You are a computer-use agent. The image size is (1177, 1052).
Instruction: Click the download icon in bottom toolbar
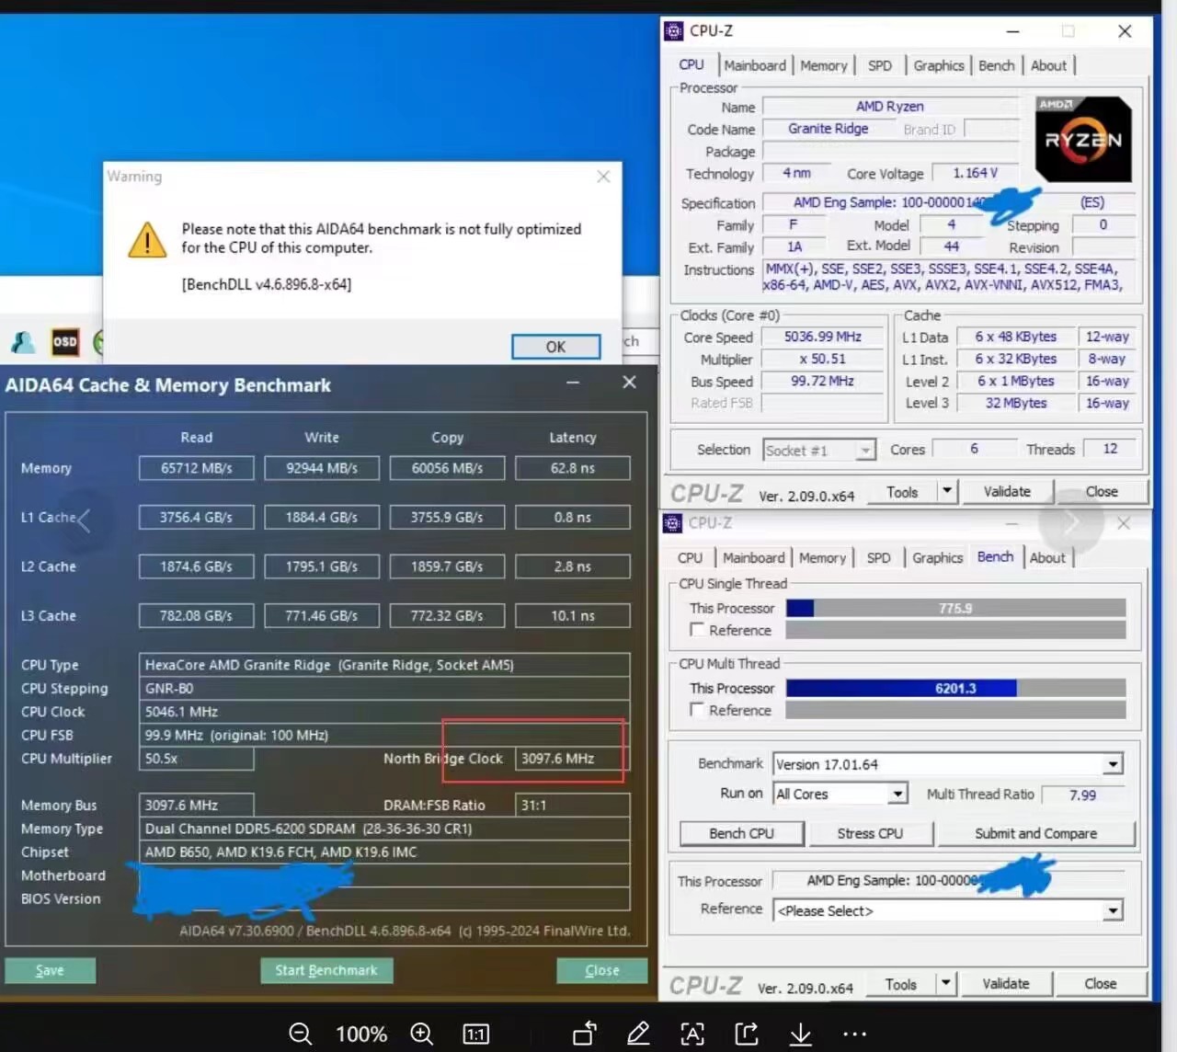(800, 1034)
